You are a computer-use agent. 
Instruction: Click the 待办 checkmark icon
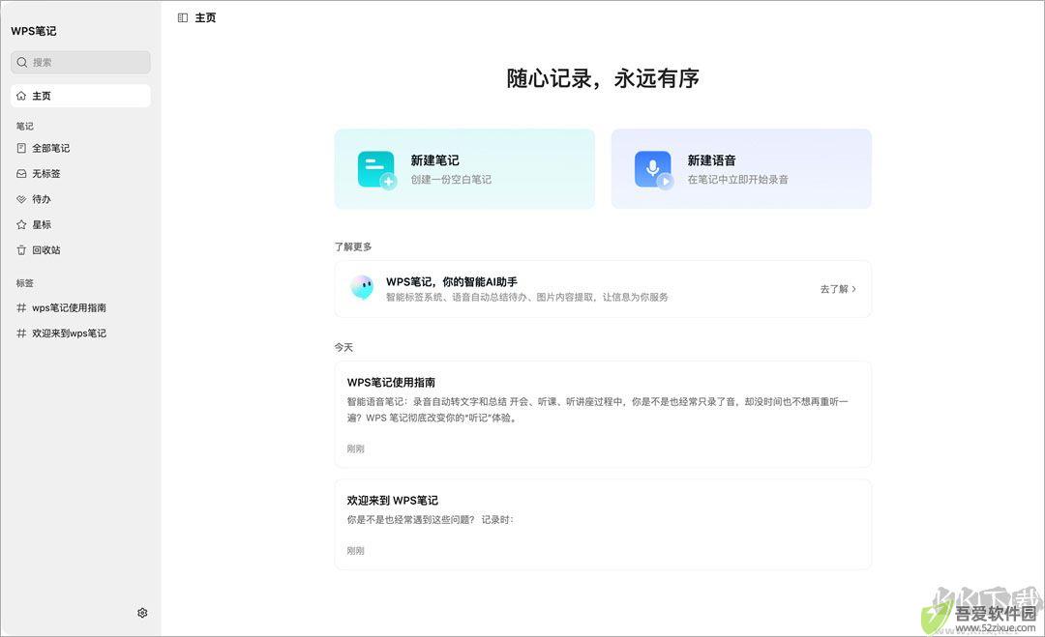tap(21, 199)
